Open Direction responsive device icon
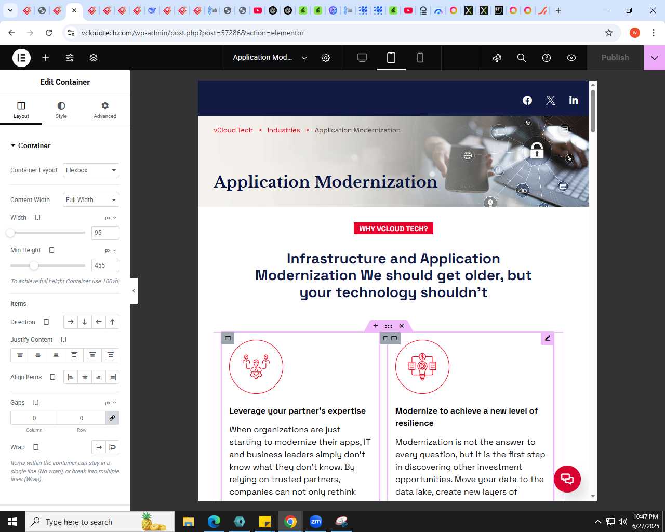This screenshot has width=665, height=532. point(46,322)
